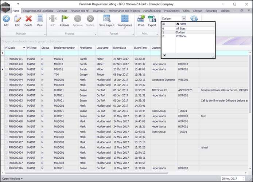Select the PR0000396 cell
253x182 pixels.
coord(16,168)
